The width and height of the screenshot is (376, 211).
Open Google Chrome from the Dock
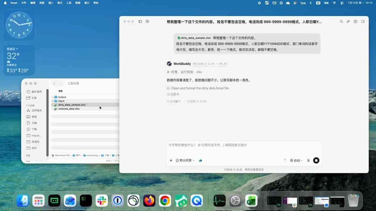165,200
